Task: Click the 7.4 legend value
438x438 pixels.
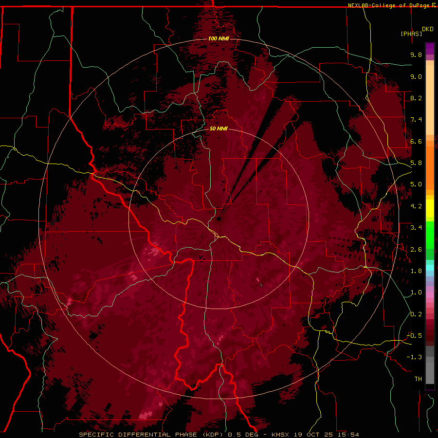Action: click(x=416, y=120)
